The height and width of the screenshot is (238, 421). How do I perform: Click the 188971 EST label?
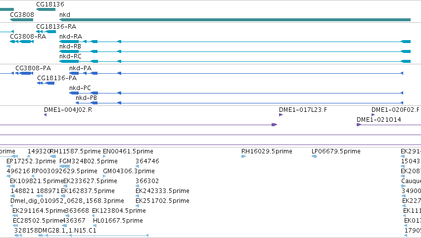(48, 191)
